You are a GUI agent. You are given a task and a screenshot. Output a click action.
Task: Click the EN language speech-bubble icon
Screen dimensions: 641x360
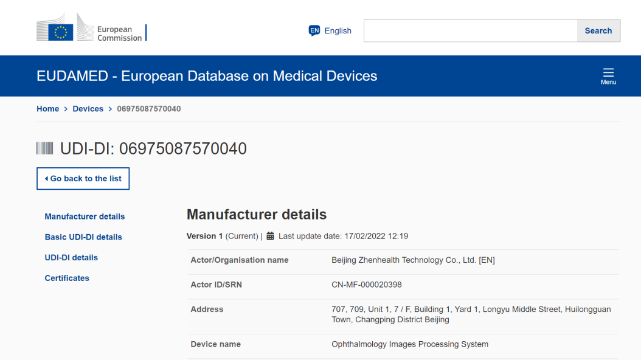click(x=314, y=30)
